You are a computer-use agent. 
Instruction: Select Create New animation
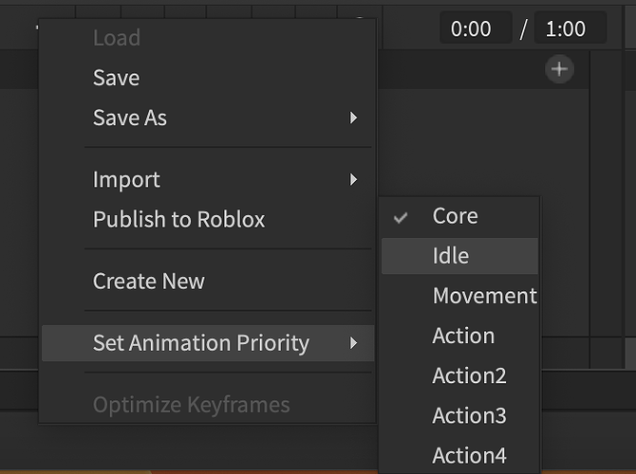(148, 281)
